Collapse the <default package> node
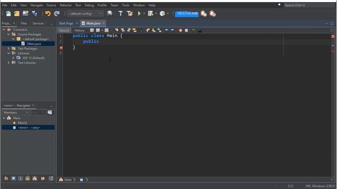The image size is (337, 189). (x=13, y=39)
